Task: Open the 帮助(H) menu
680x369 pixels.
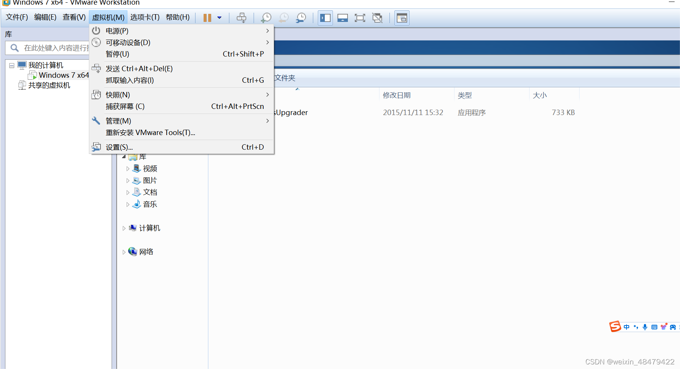Action: coord(178,17)
